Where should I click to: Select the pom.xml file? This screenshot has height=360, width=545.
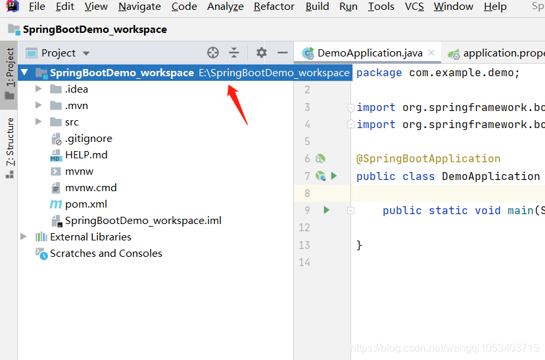(x=86, y=204)
